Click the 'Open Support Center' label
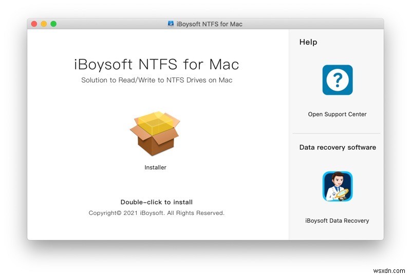This screenshot has height=276, width=411. pos(337,114)
